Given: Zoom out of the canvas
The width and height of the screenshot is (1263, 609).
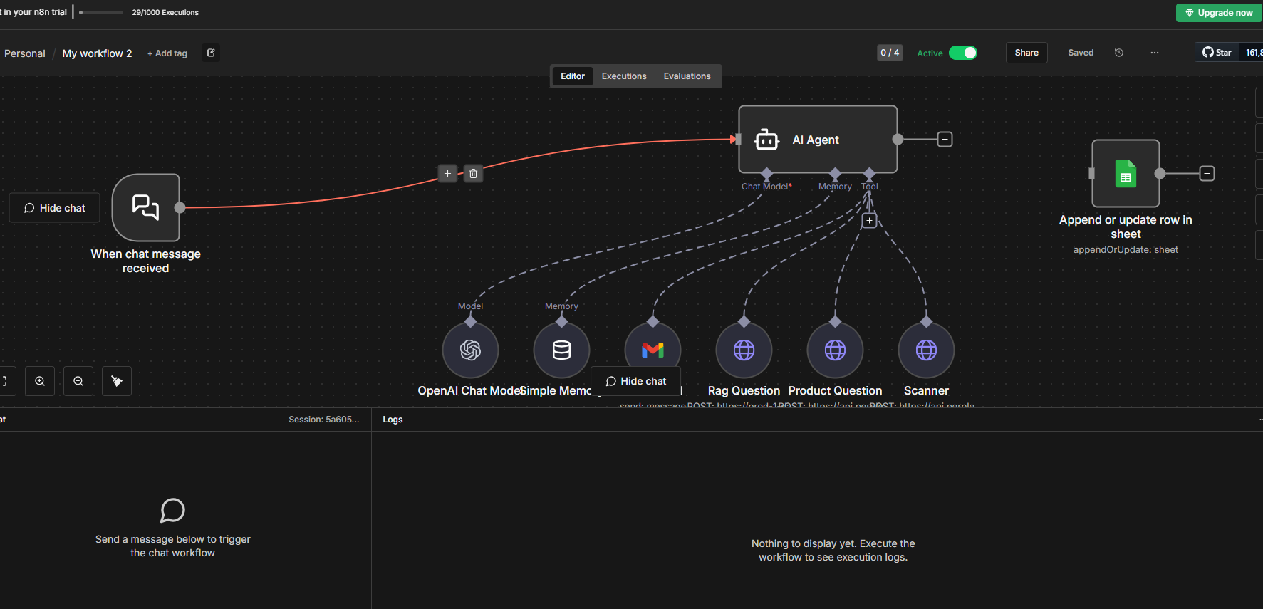Looking at the screenshot, I should (78, 381).
